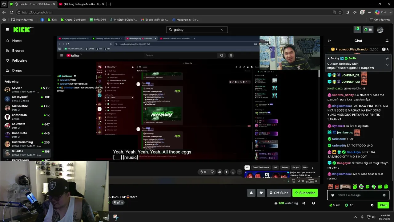Open the Outcast Roleplay discord link
The width and height of the screenshot is (394, 222).
click(351, 68)
